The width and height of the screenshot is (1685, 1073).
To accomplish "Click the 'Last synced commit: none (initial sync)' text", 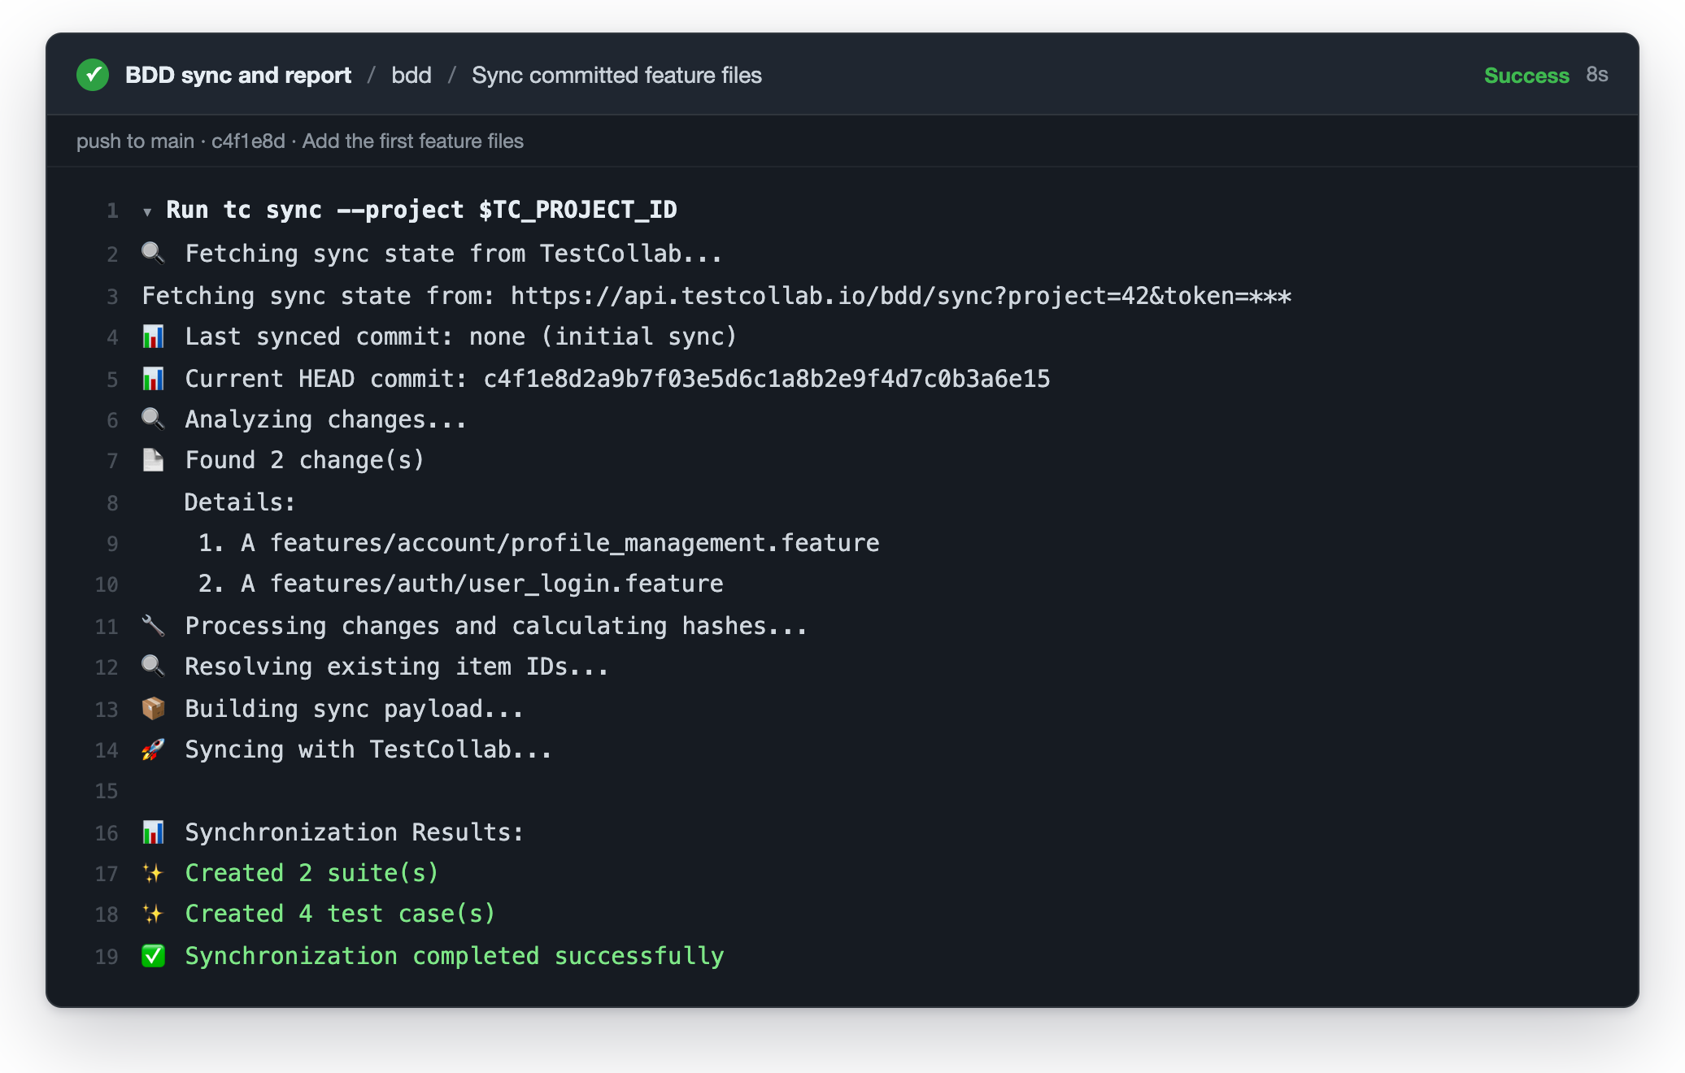I will click(x=460, y=337).
